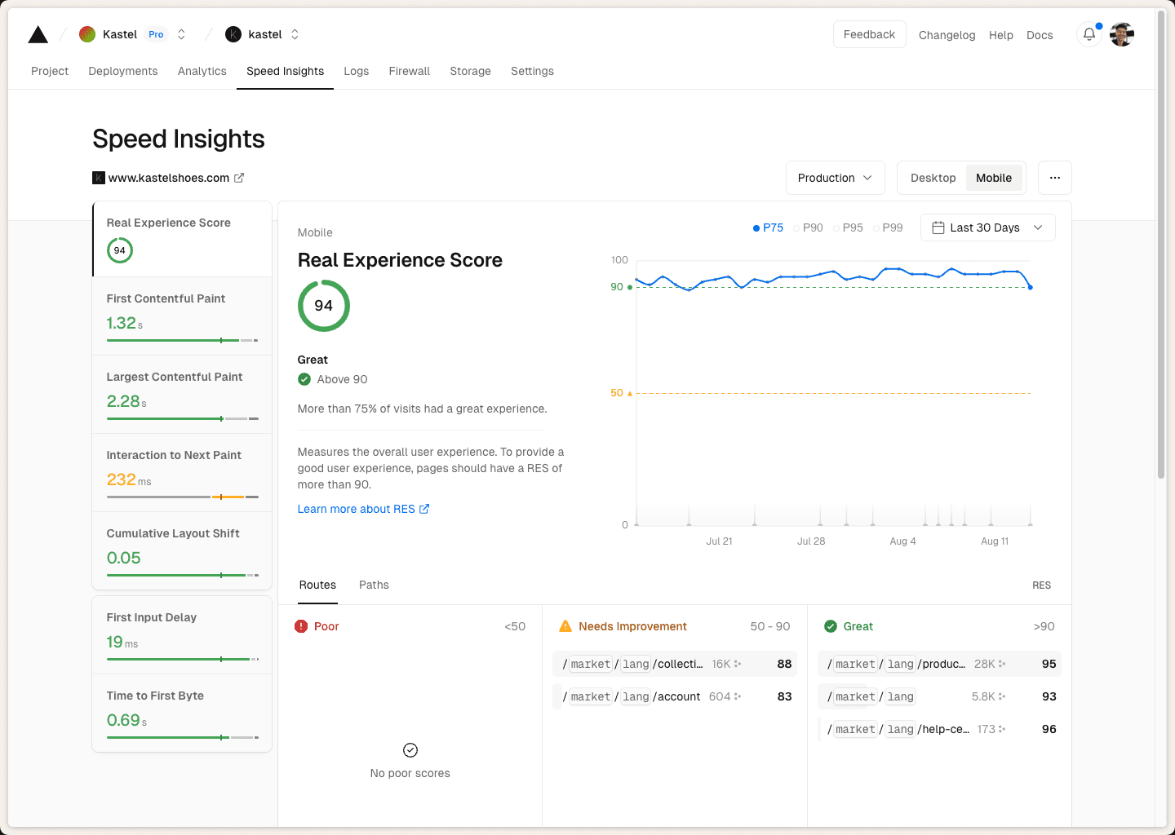
Task: Click the Kastel team avatar icon
Action: point(87,34)
